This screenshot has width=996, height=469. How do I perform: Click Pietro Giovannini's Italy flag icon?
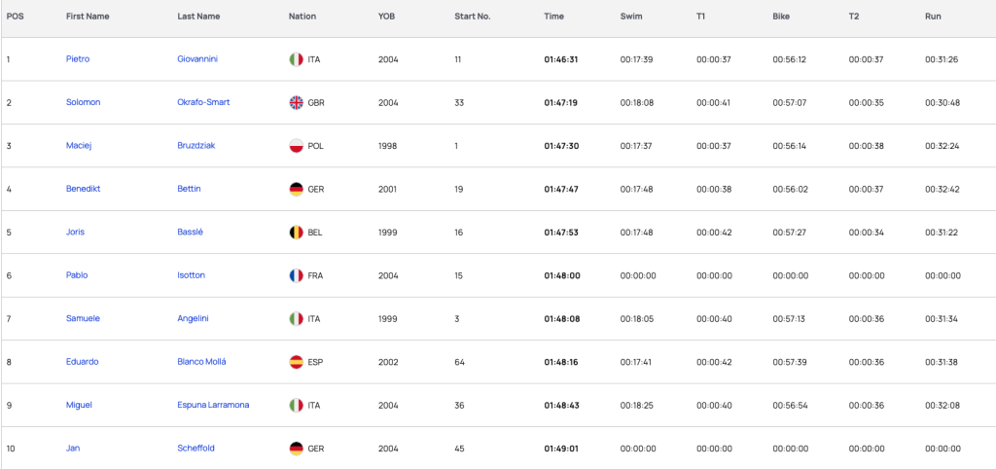pos(296,59)
